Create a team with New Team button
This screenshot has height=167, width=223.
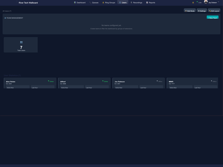click(x=212, y=18)
